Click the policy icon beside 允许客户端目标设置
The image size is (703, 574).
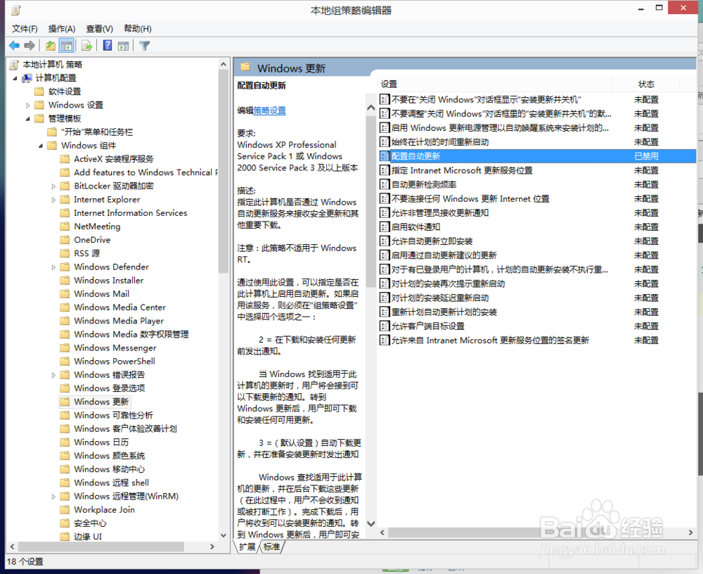tap(385, 326)
